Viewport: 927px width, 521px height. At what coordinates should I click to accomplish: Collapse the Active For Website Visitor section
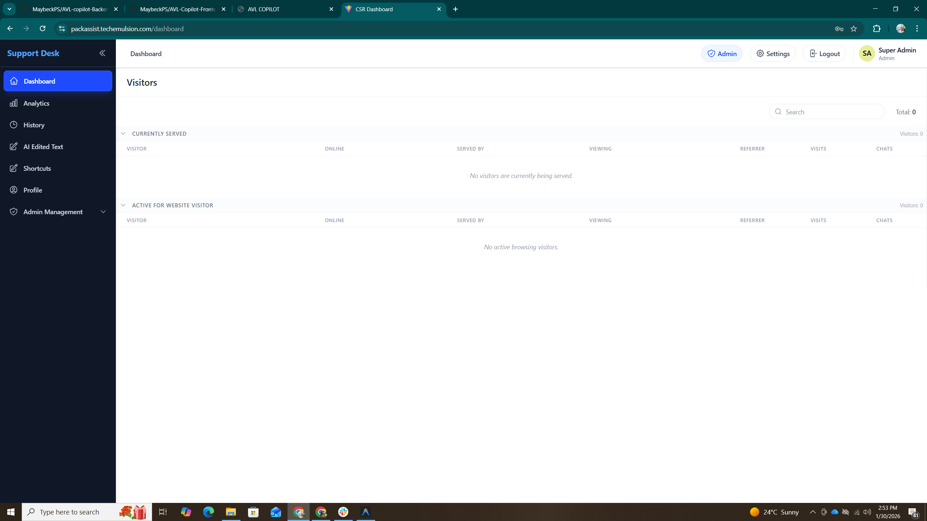(x=123, y=205)
